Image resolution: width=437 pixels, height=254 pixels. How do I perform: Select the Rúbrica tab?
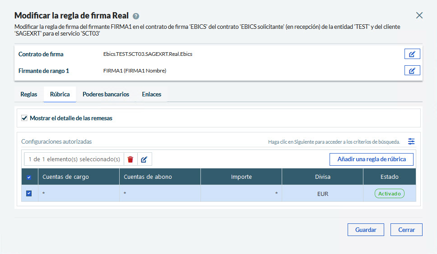(60, 94)
